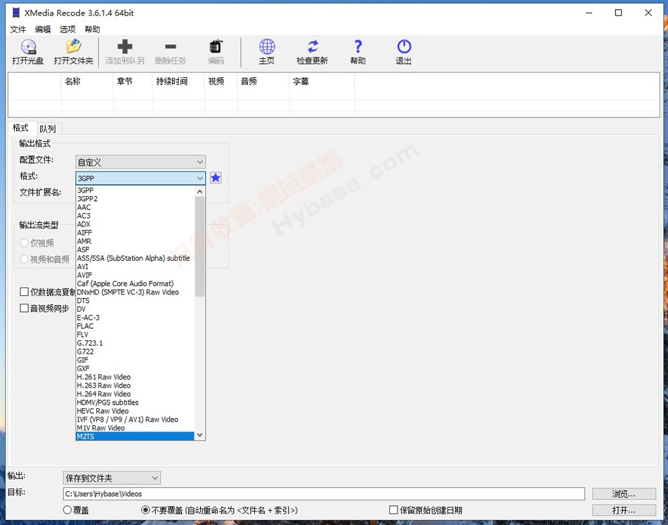Select IVF (VP8 / VP9 / AV1) Raw Video
This screenshot has height=525, width=668.
tap(135, 420)
